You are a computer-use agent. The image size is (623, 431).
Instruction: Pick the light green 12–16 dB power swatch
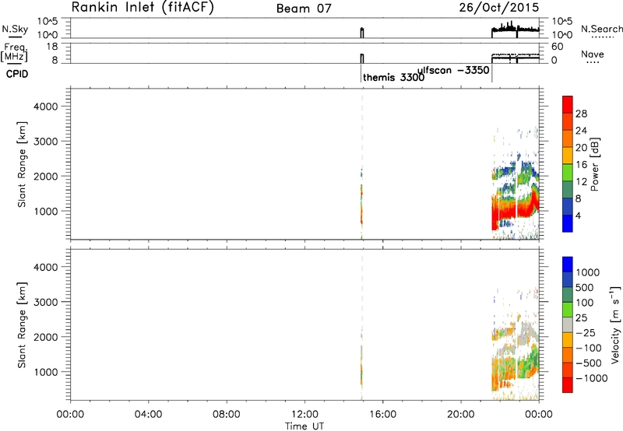(x=568, y=173)
